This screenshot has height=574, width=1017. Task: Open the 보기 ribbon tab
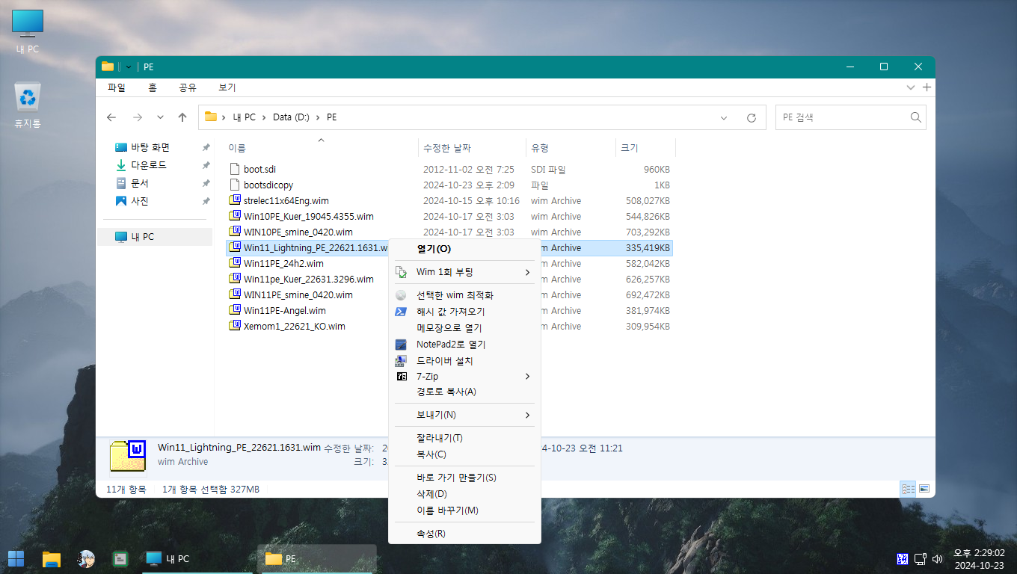227,87
